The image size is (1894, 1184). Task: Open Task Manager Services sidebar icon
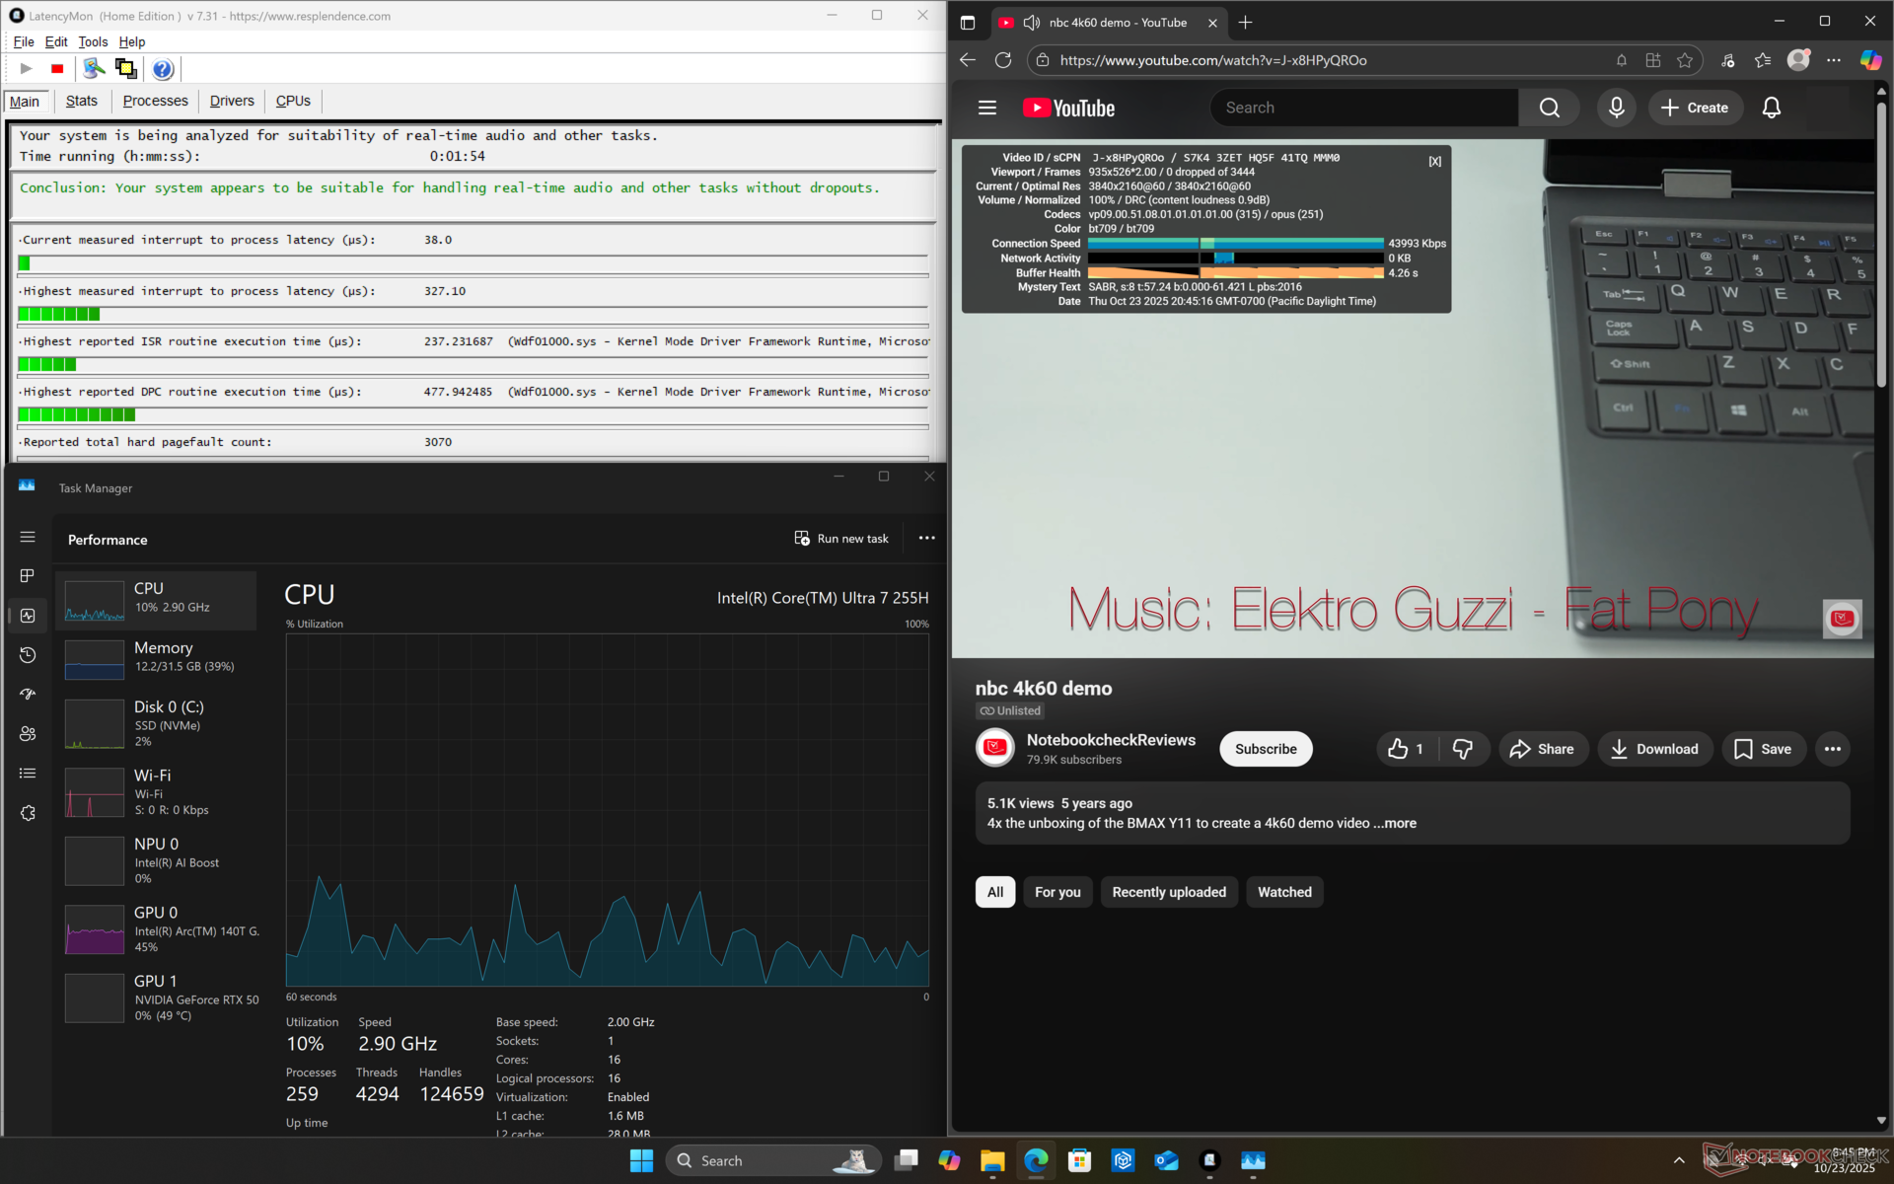28,813
